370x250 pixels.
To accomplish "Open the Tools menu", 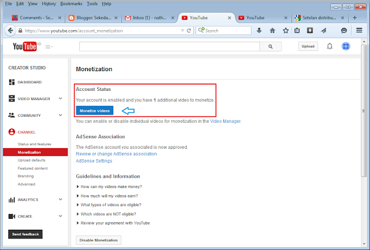I will pos(92,4).
